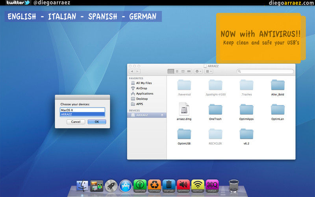Click the Finder search field
Image resolution: width=315 pixels, height=197 pixels.
[265, 71]
